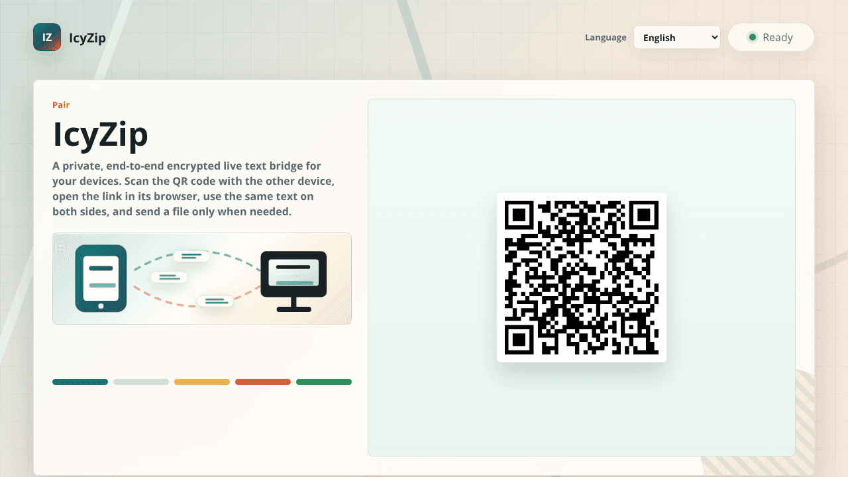Click the encrypted text bridge description paragraph

(x=193, y=189)
